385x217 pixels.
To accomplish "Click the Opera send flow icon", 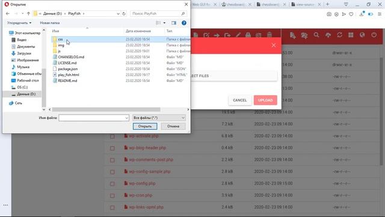I will tap(344, 14).
